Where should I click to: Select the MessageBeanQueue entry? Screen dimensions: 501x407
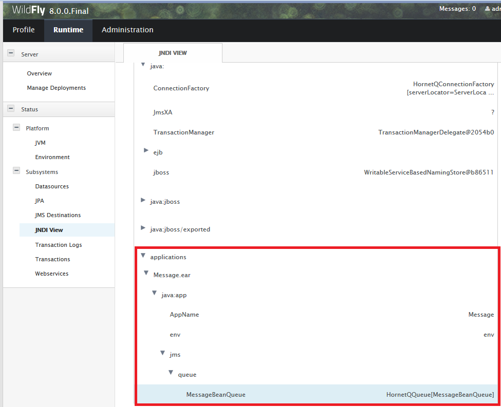pos(216,395)
